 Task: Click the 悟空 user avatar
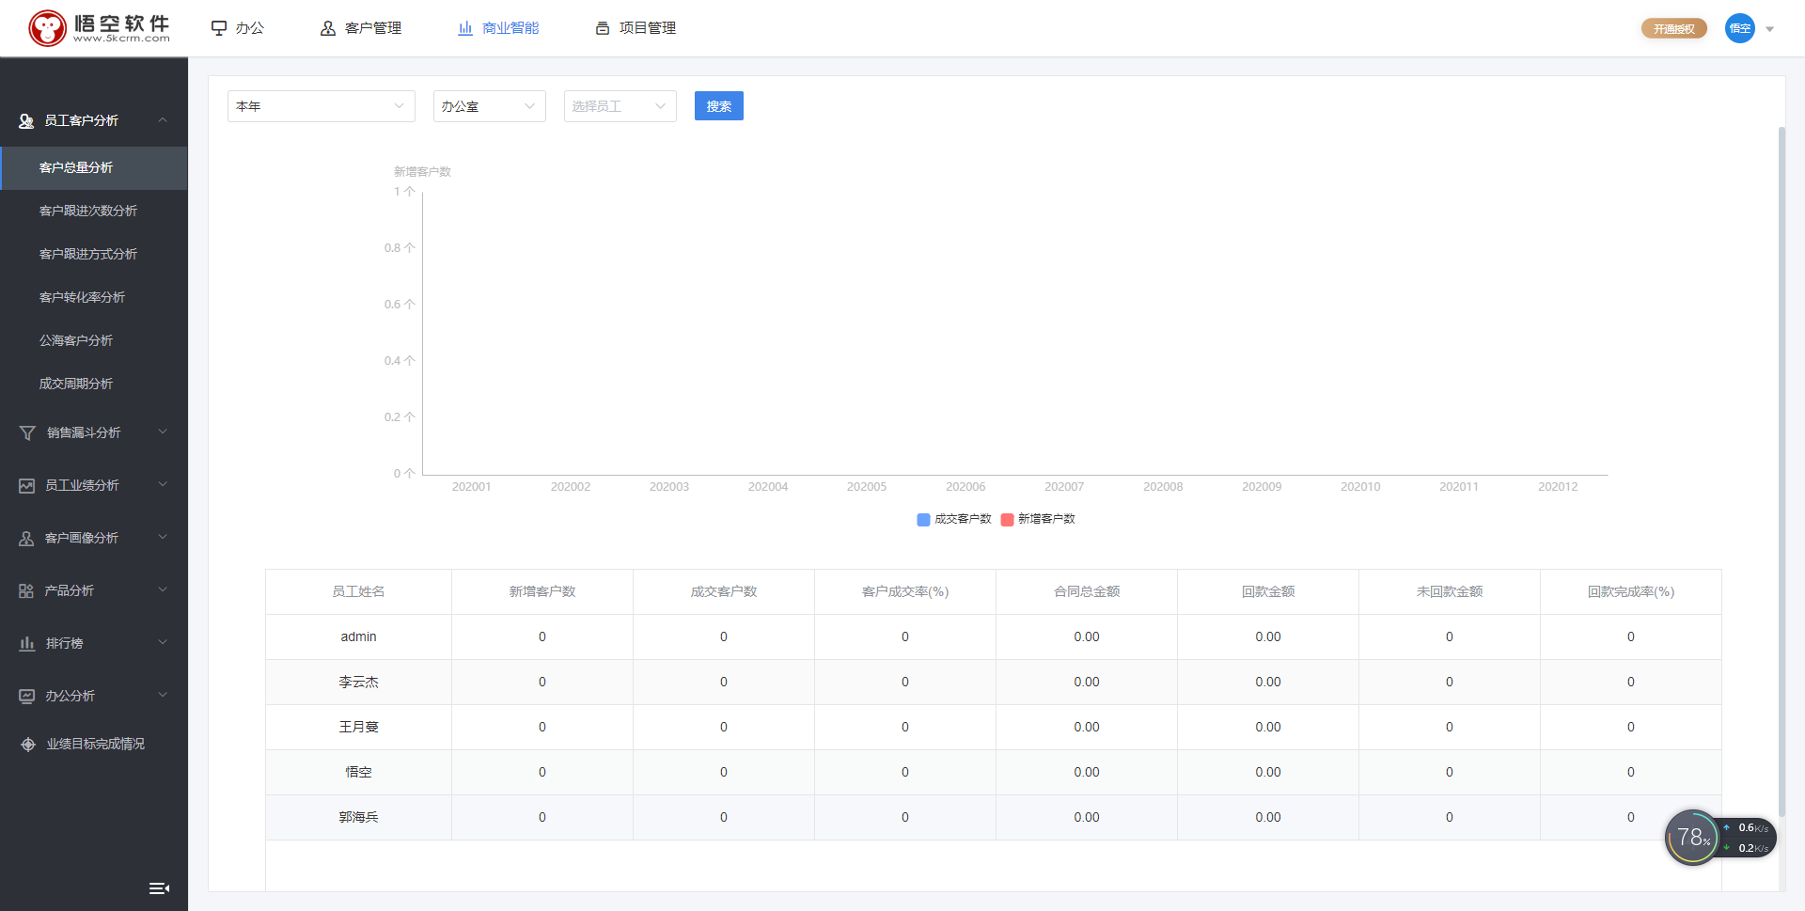[1740, 28]
